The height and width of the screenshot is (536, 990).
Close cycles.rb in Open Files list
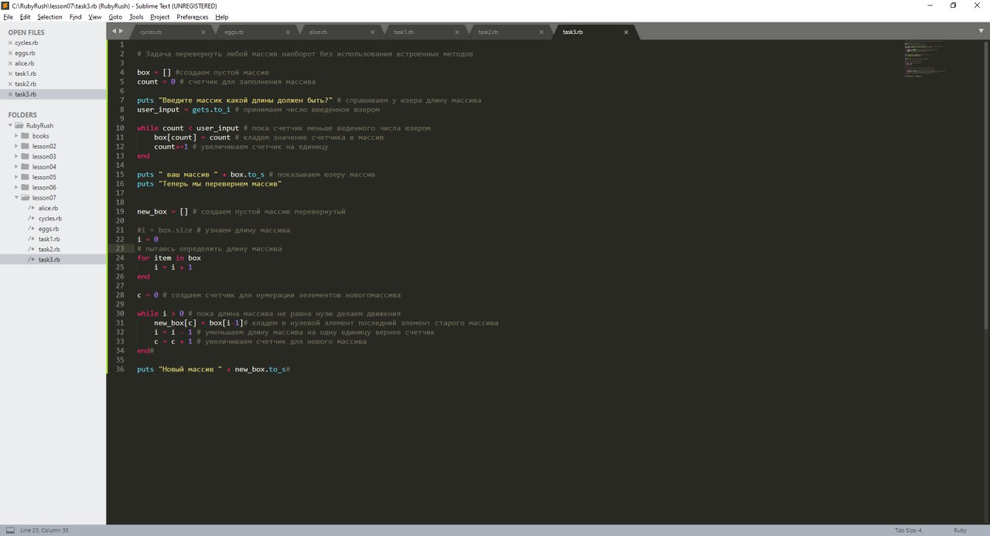click(x=10, y=43)
